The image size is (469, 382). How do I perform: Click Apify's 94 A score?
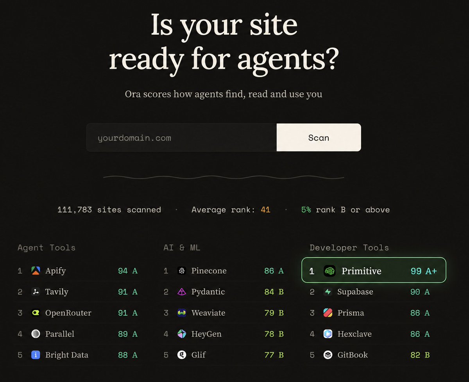tap(128, 271)
